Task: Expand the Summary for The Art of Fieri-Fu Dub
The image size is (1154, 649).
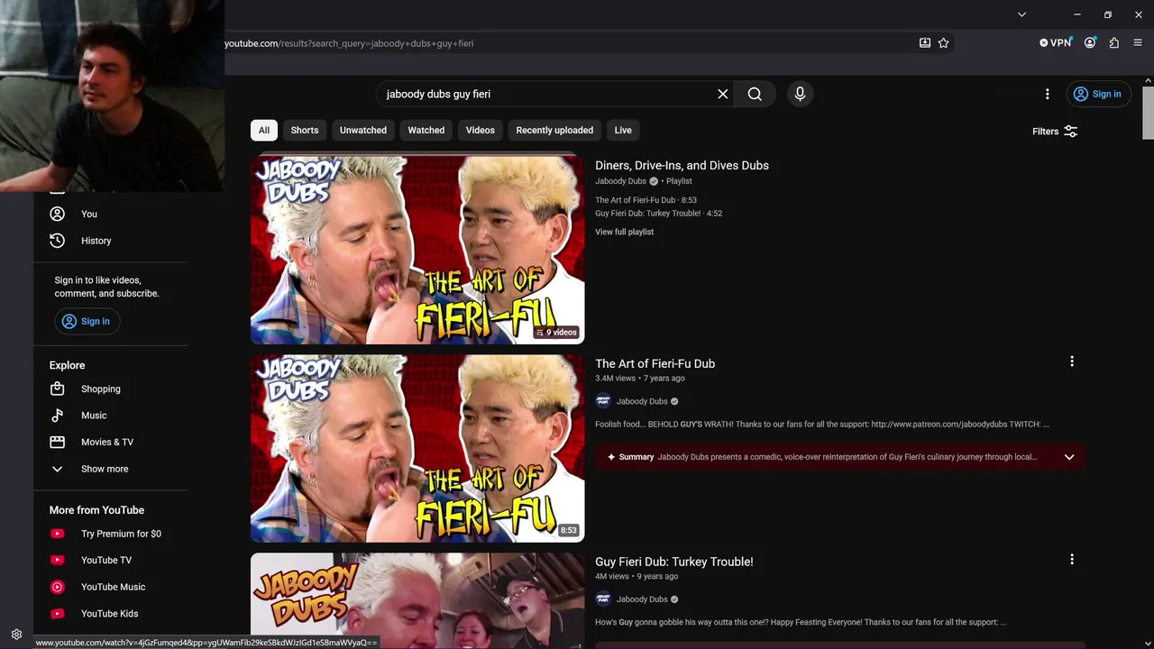Action: pyautogui.click(x=1069, y=457)
